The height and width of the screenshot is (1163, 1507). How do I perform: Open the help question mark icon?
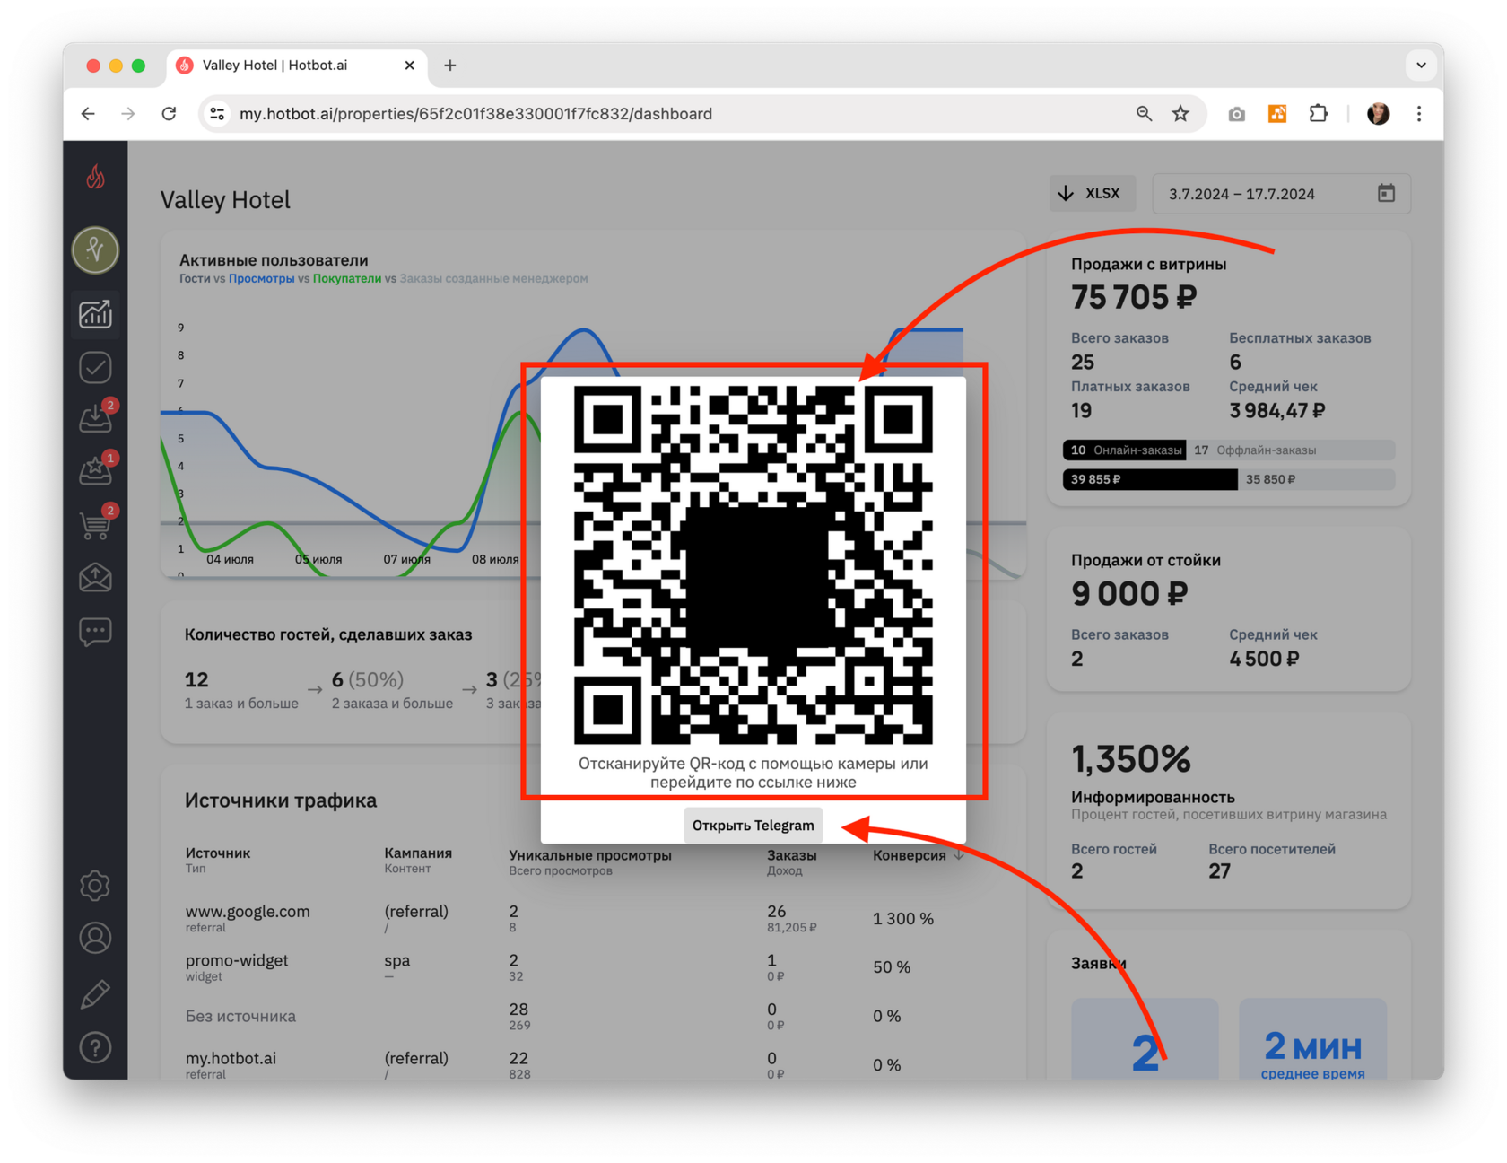coord(95,1047)
